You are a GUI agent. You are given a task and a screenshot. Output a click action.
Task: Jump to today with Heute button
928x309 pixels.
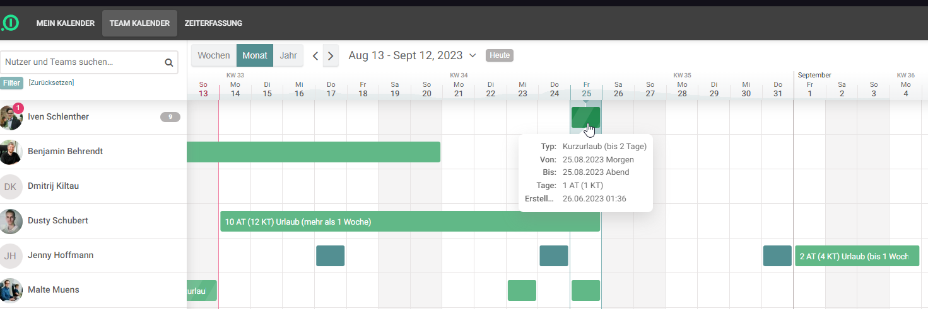500,55
